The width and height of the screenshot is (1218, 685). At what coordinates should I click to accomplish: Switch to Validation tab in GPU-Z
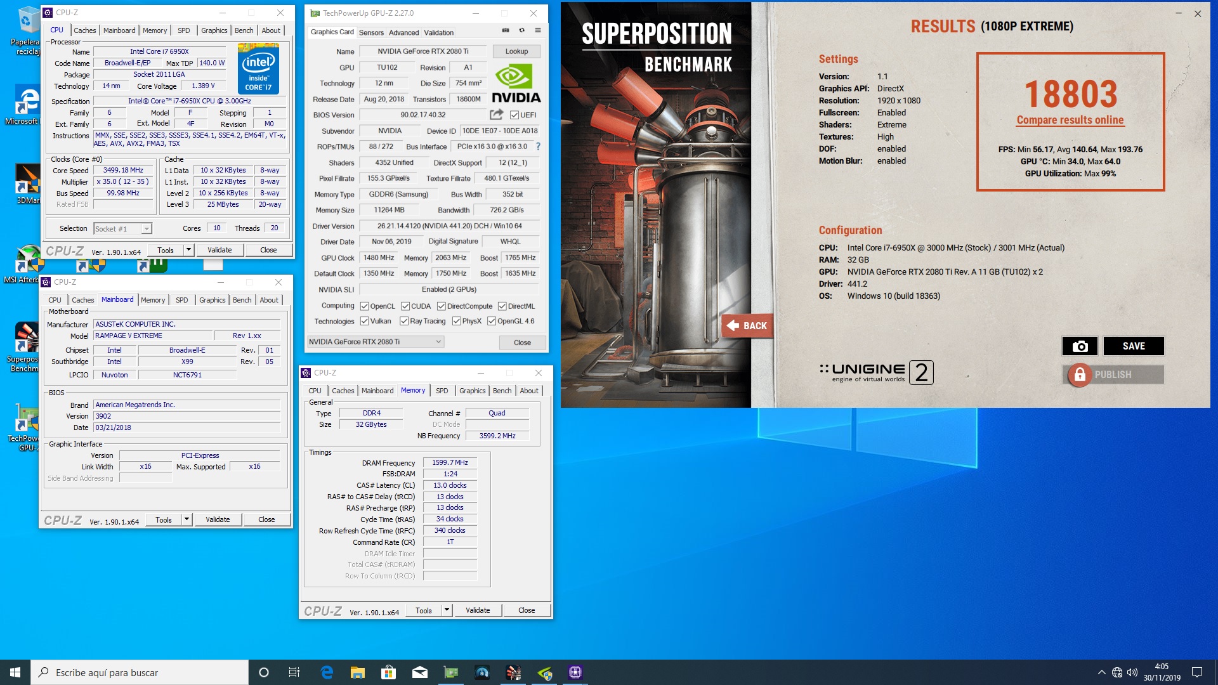pyautogui.click(x=438, y=32)
